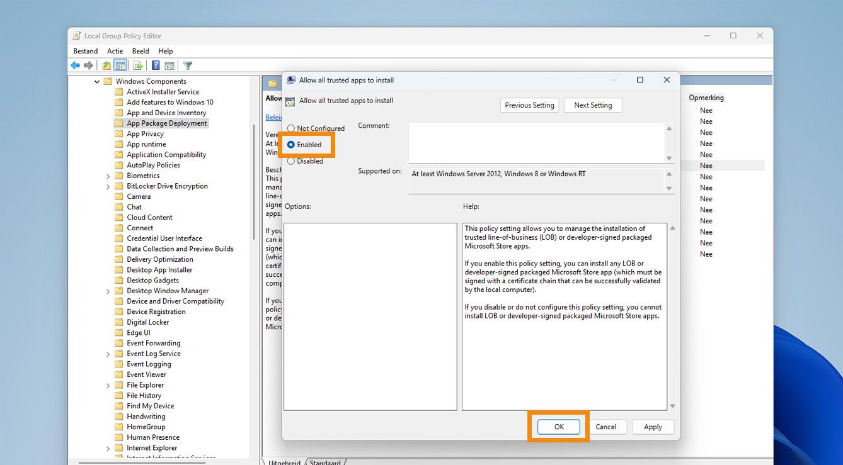Select the Not Configured radio button
Screen dimensions: 843x465
(291, 128)
